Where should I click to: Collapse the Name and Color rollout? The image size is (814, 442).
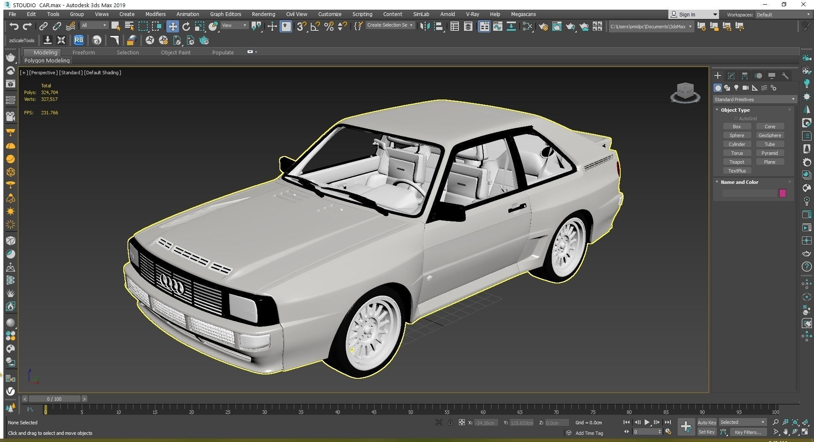tap(739, 182)
